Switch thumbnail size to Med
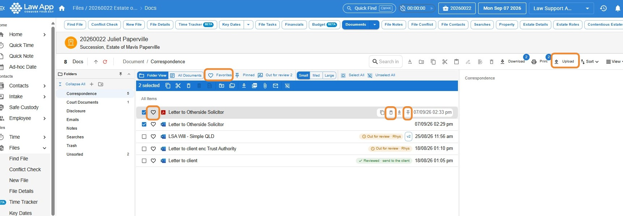Screen dimensions: 623x216 [316, 75]
